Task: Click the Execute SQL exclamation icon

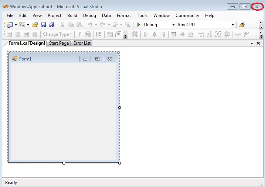Action: click(x=79, y=34)
